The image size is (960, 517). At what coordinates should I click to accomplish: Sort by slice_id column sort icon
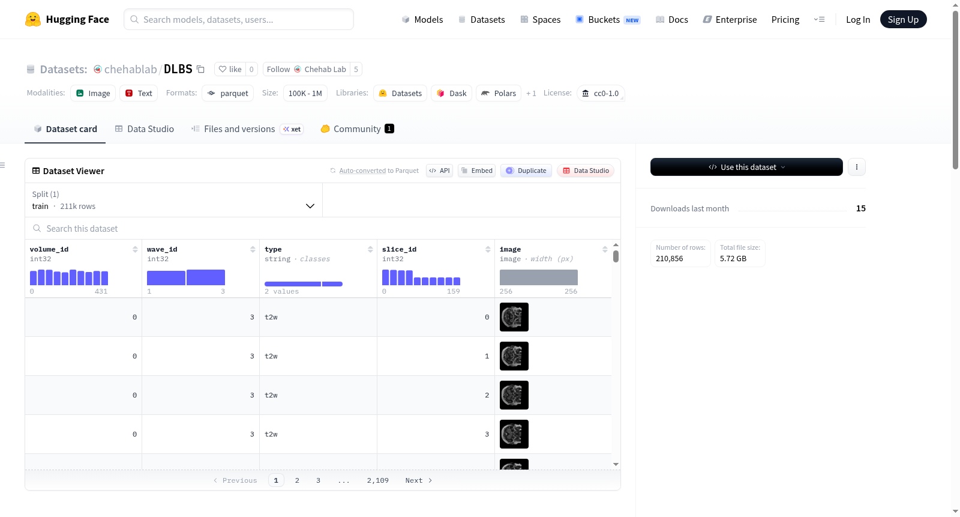coord(488,249)
